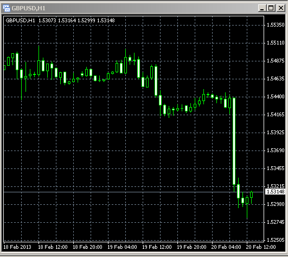The image size is (288, 257).
Task: Click time axis label 20 Feb 12:00
Action: (x=261, y=247)
